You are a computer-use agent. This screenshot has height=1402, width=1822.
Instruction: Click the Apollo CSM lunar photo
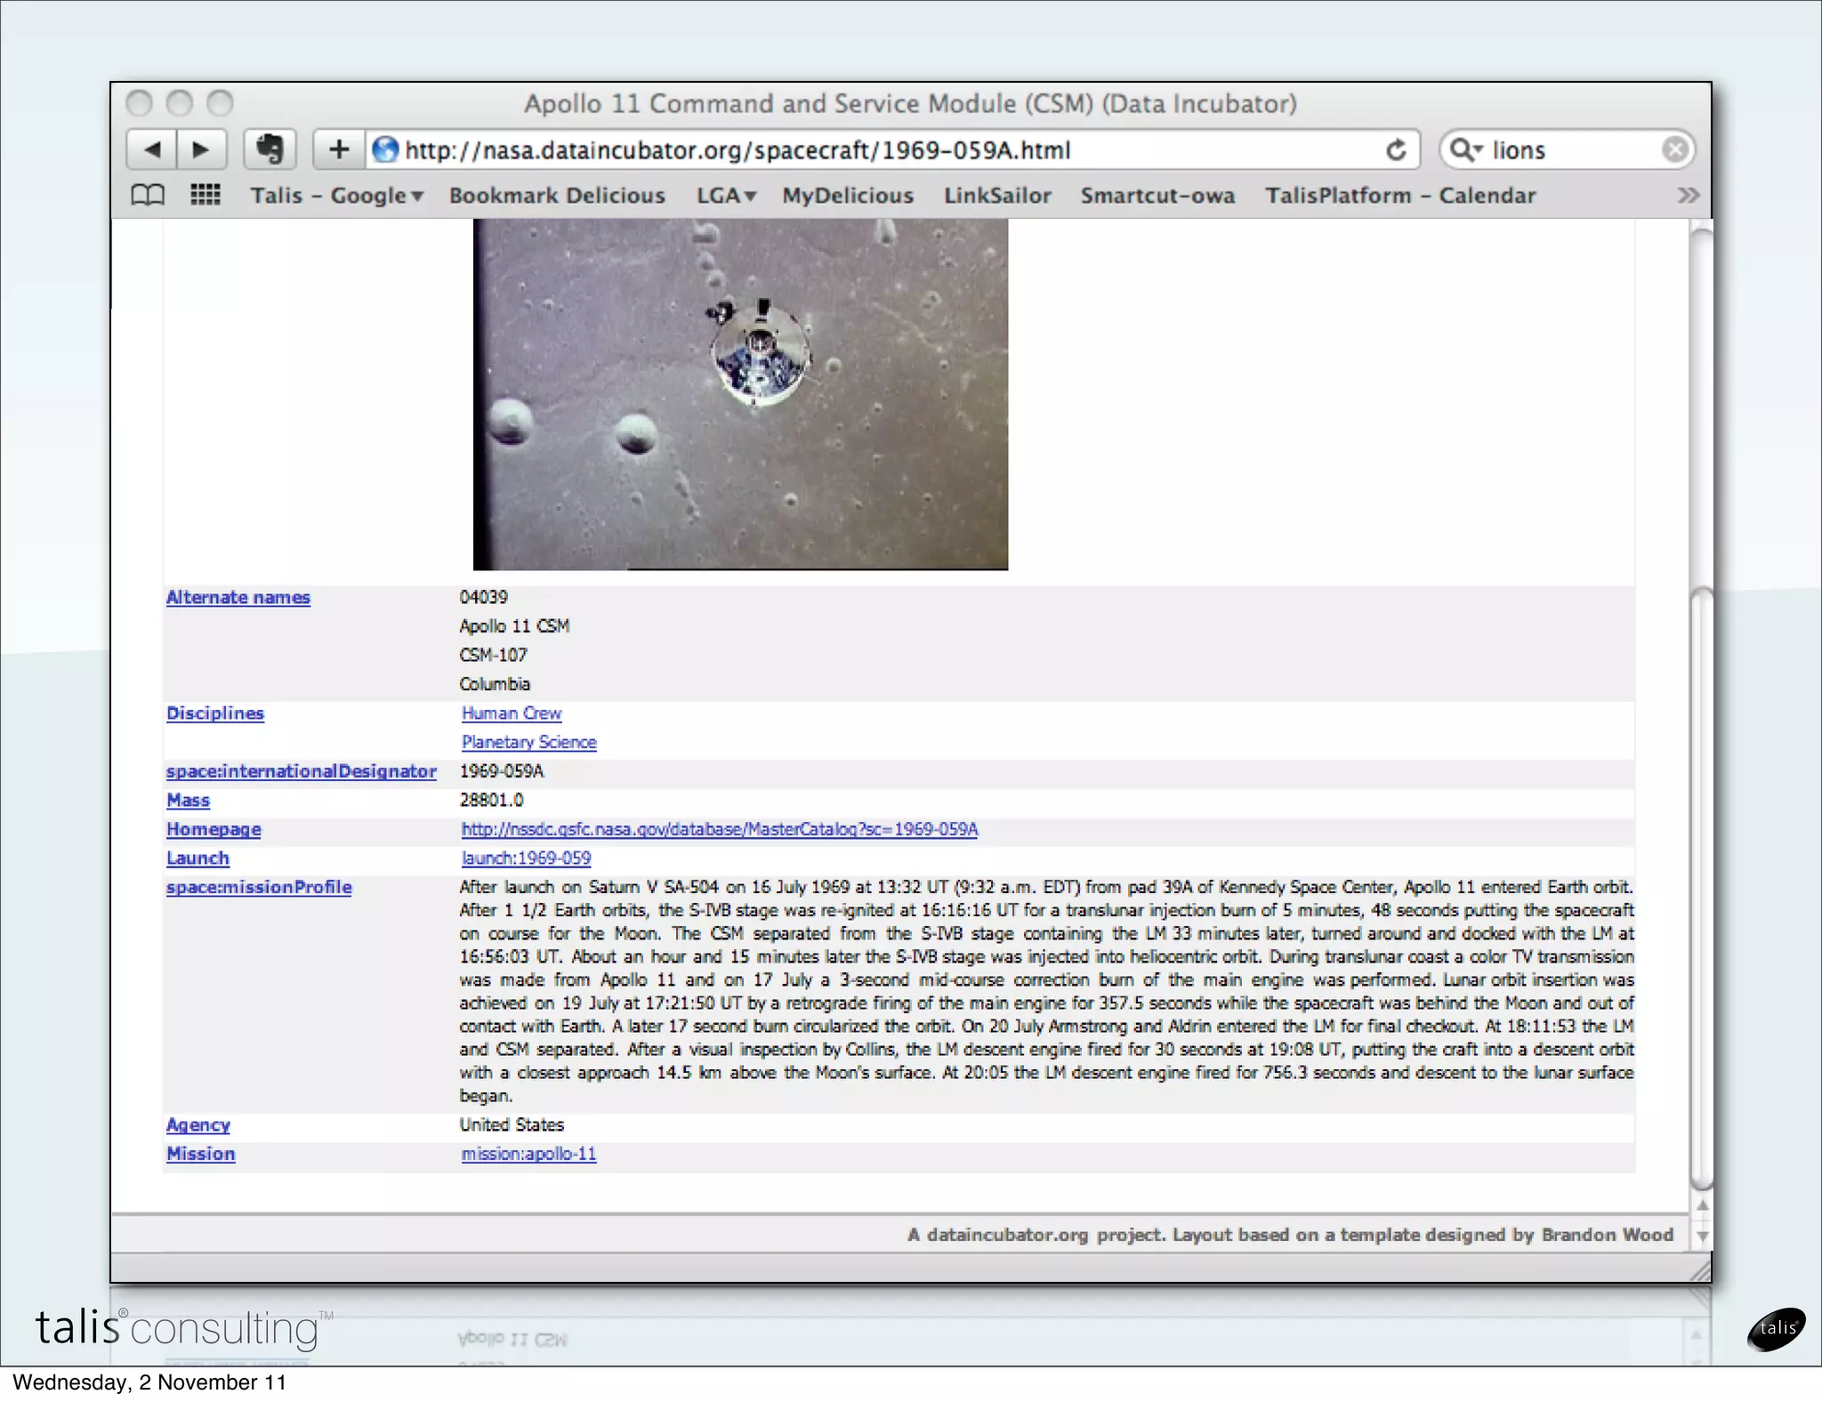pos(740,394)
